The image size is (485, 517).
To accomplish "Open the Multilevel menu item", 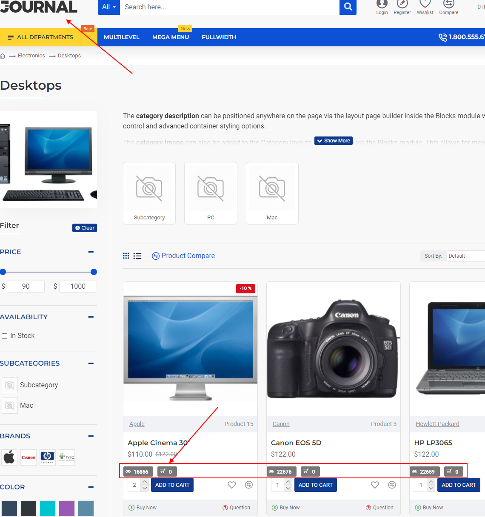I will (x=122, y=37).
